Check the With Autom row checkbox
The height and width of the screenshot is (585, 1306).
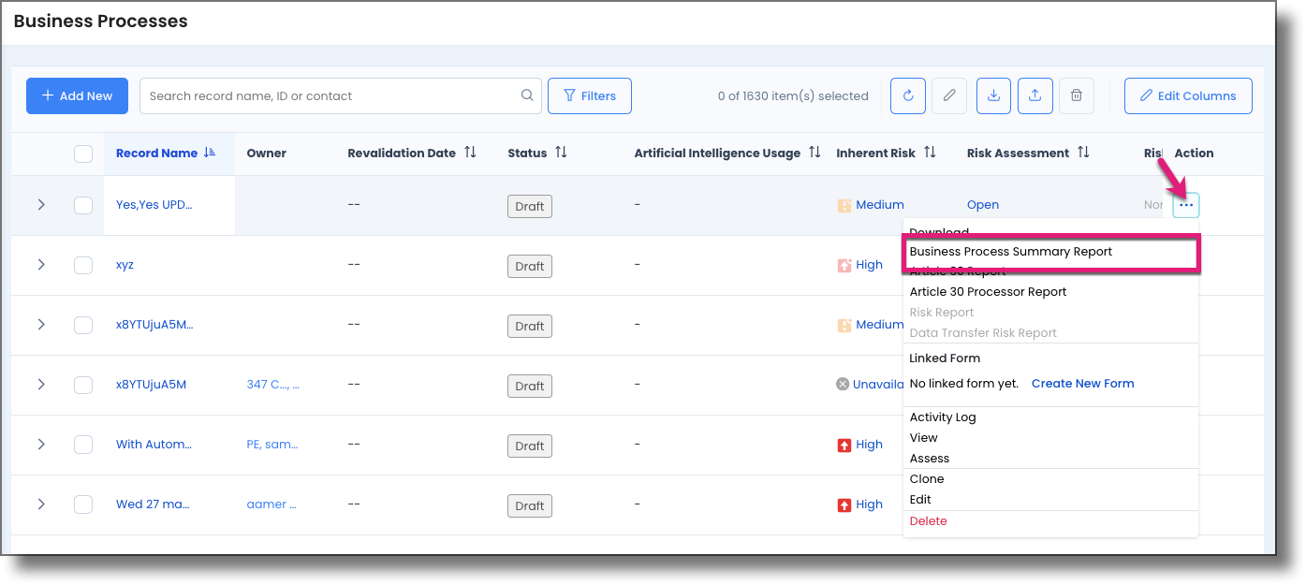(83, 445)
